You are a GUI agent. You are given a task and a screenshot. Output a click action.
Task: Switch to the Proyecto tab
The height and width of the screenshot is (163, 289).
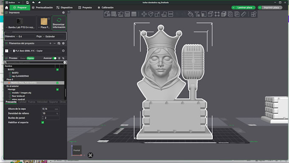click(85, 8)
